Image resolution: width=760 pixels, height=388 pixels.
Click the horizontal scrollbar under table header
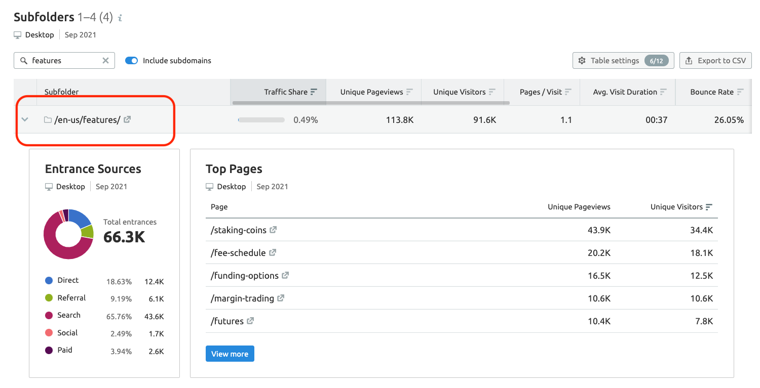tap(371, 103)
